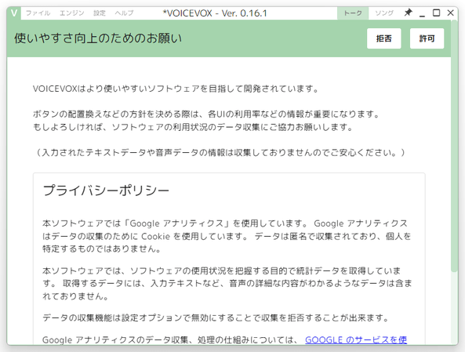Click the sentence starting VOICEVOXはより使いやすい

tap(176, 89)
